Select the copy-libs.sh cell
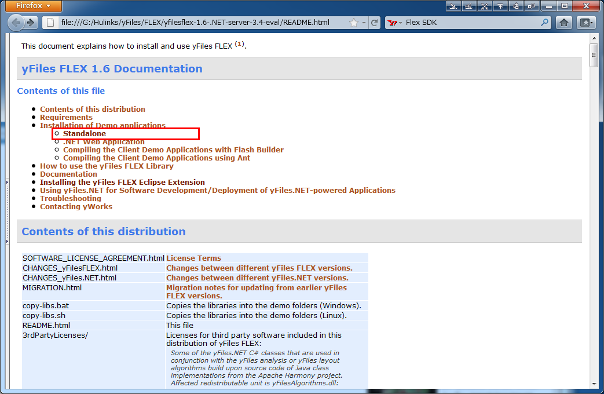The width and height of the screenshot is (604, 394). [x=94, y=315]
